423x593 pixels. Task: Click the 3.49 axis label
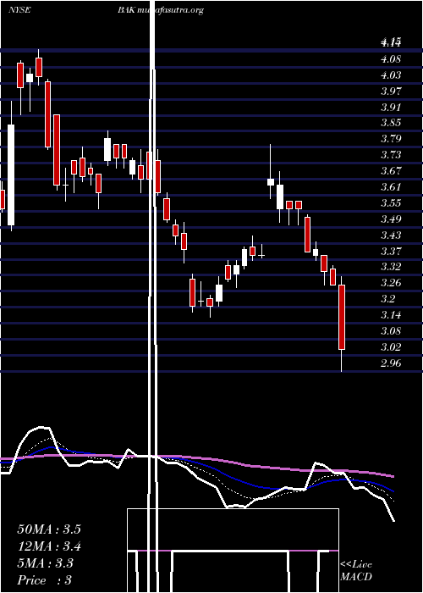click(x=391, y=219)
